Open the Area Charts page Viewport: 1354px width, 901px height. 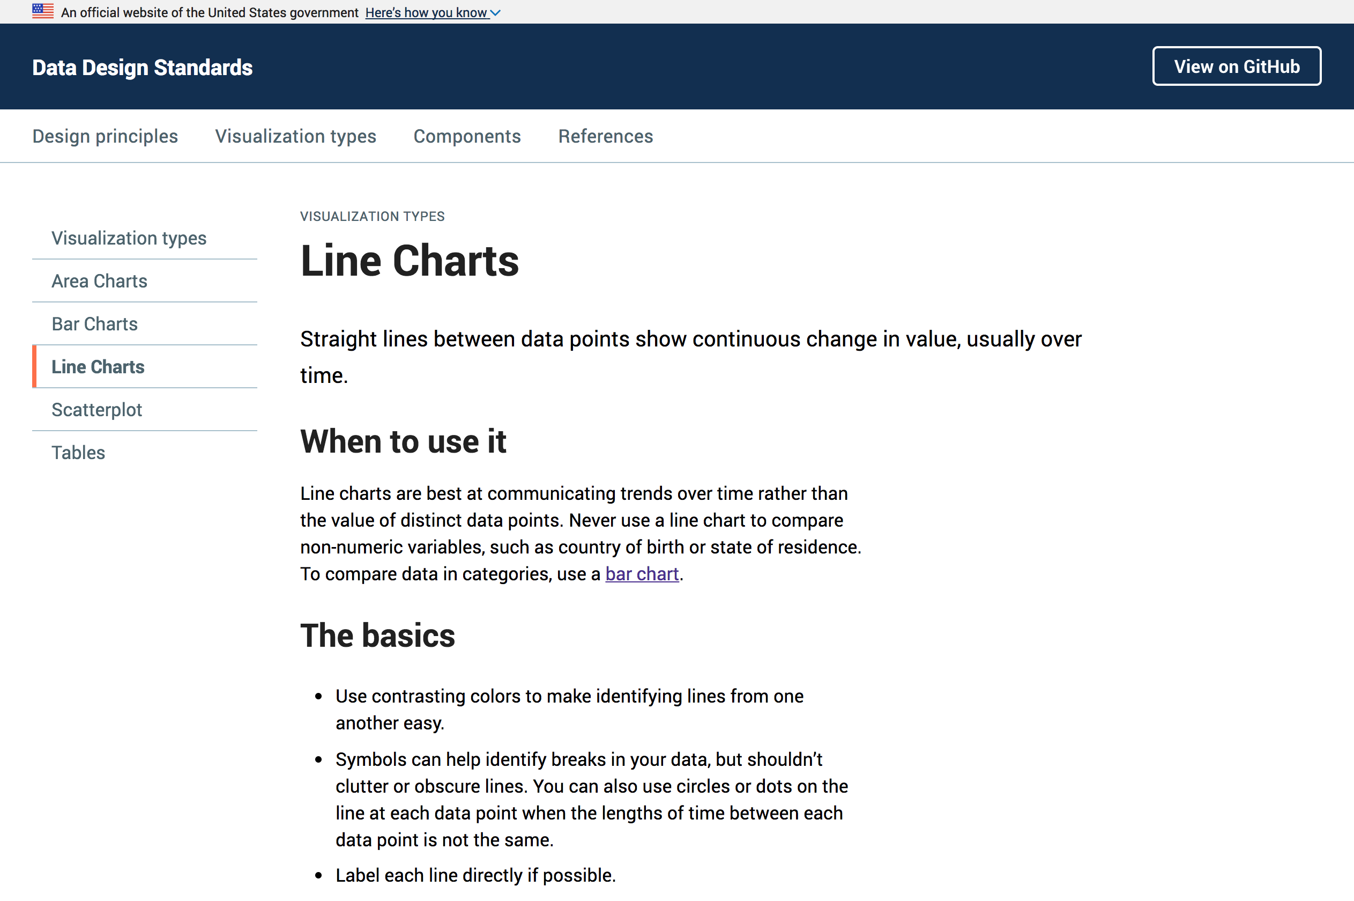[x=99, y=280]
